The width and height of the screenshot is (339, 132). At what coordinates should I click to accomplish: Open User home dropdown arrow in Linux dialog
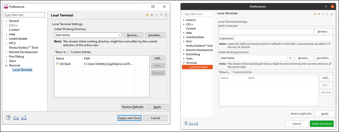tap(290, 58)
